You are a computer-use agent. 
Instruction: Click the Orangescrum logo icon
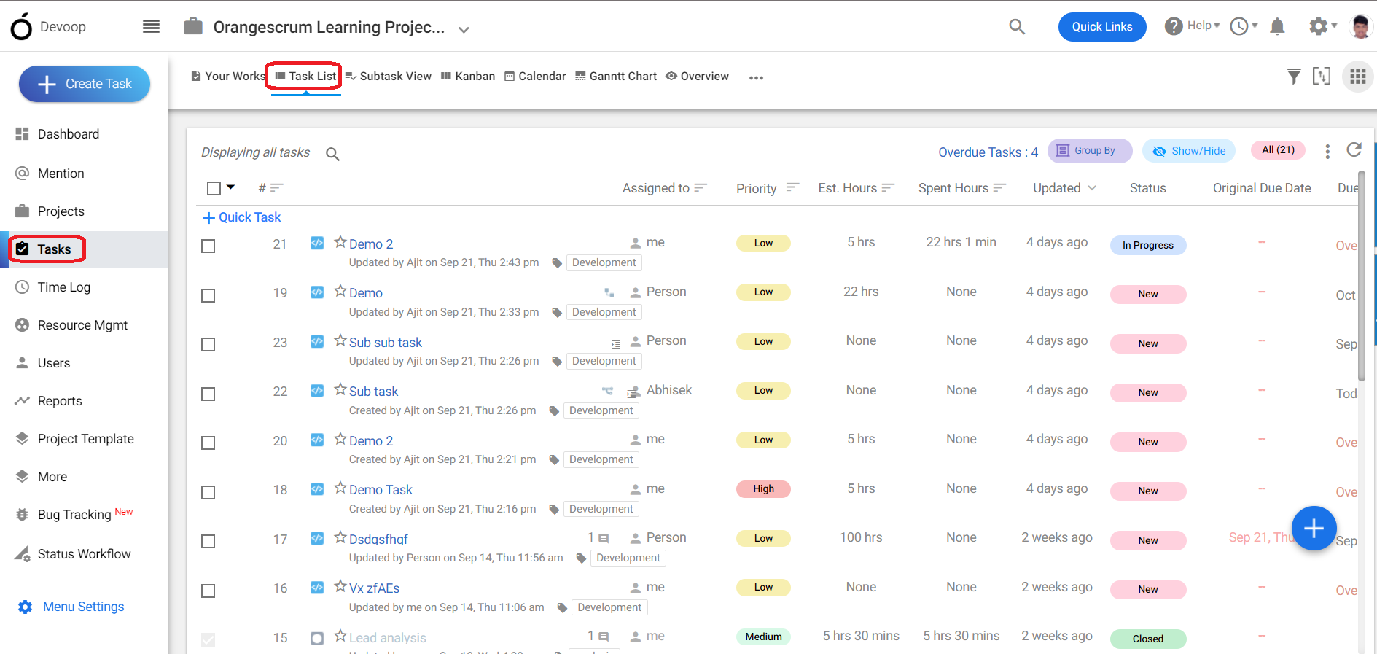[21, 26]
